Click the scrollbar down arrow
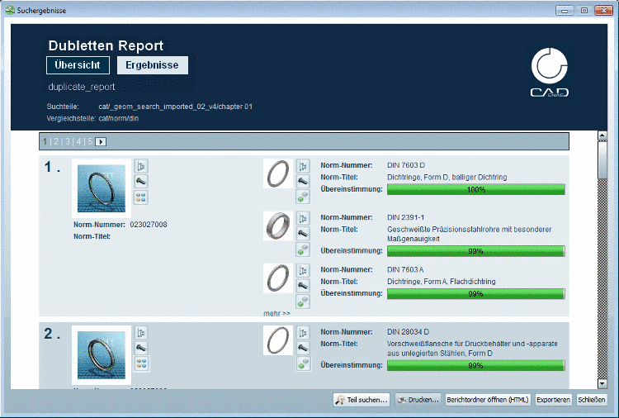 point(602,383)
